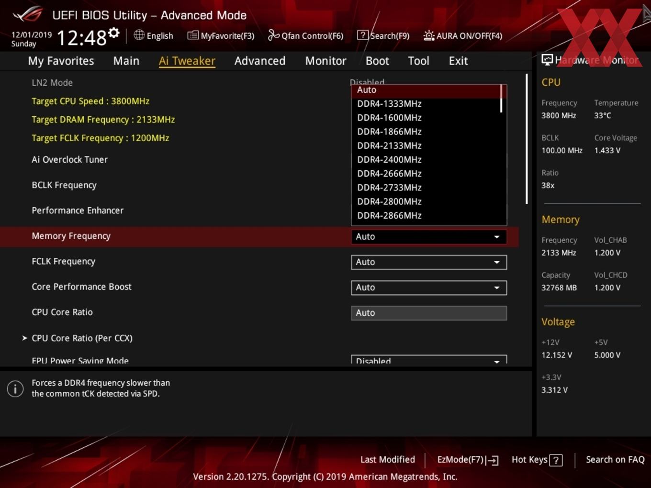Click the Search question mark icon

coord(363,35)
